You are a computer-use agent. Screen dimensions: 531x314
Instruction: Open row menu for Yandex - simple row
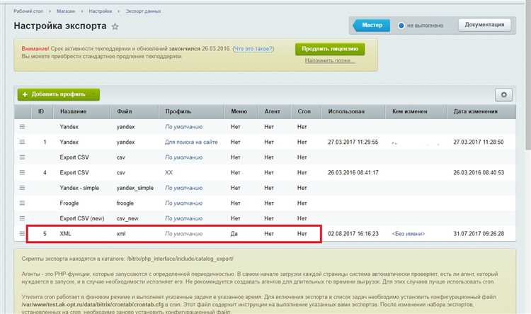(22, 188)
